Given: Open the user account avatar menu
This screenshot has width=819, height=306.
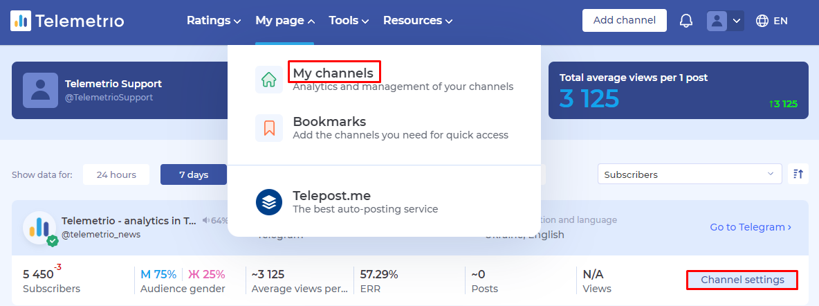Looking at the screenshot, I should point(717,21).
